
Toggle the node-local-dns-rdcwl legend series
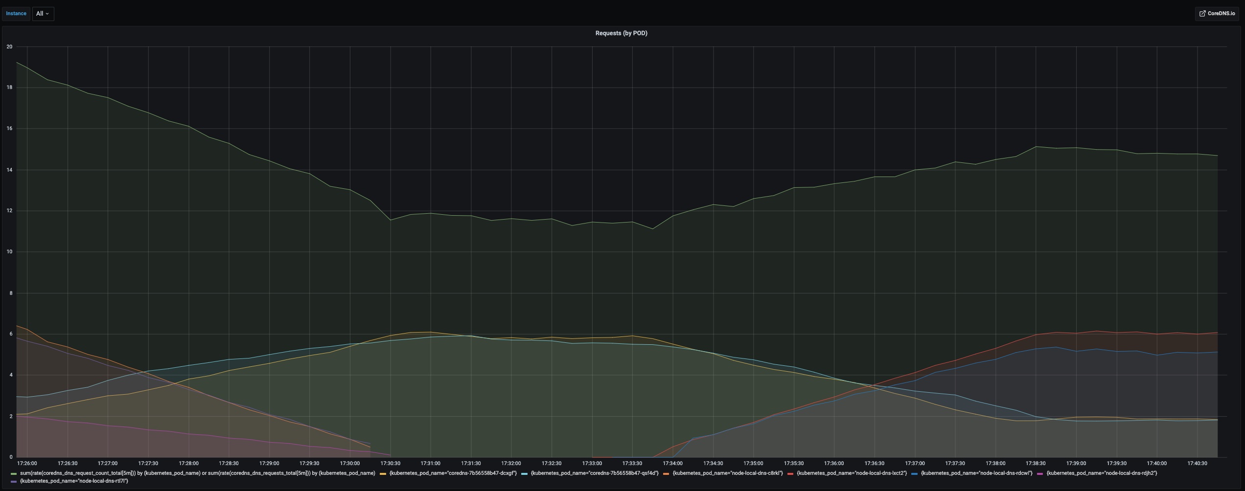click(976, 473)
